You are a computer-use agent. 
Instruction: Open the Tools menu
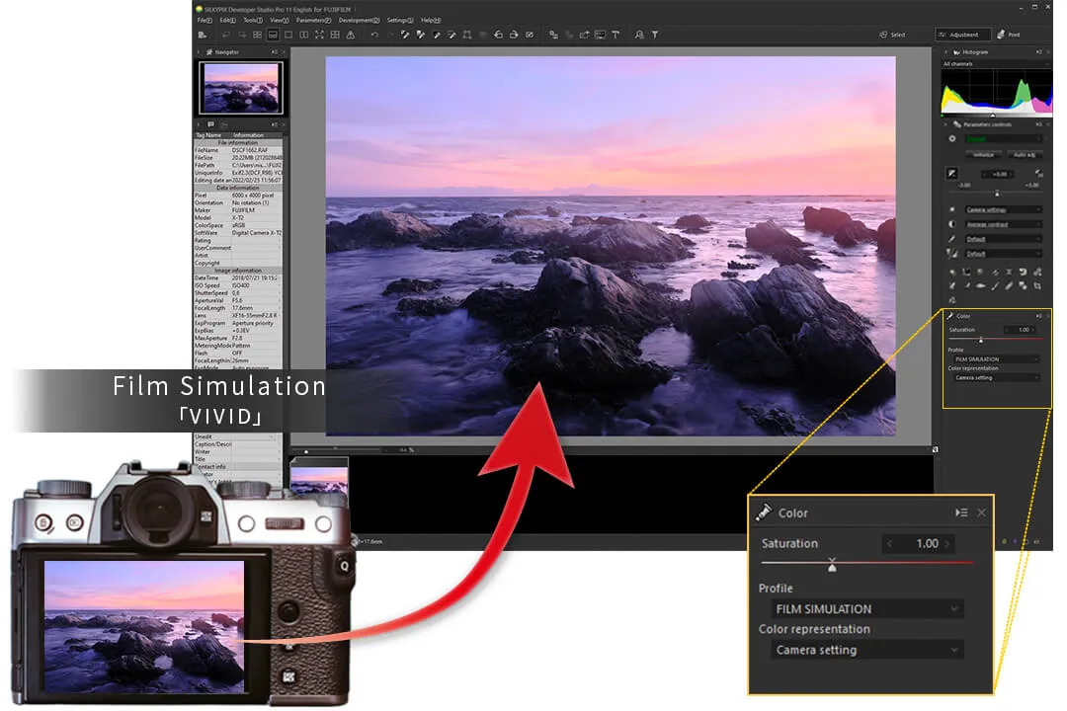pos(253,21)
